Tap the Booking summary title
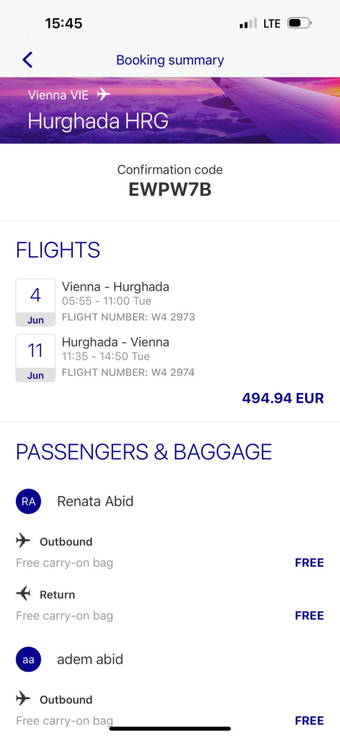 pyautogui.click(x=170, y=60)
